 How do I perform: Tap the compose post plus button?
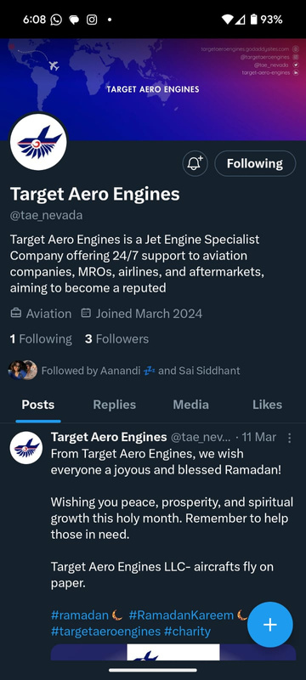click(x=270, y=625)
